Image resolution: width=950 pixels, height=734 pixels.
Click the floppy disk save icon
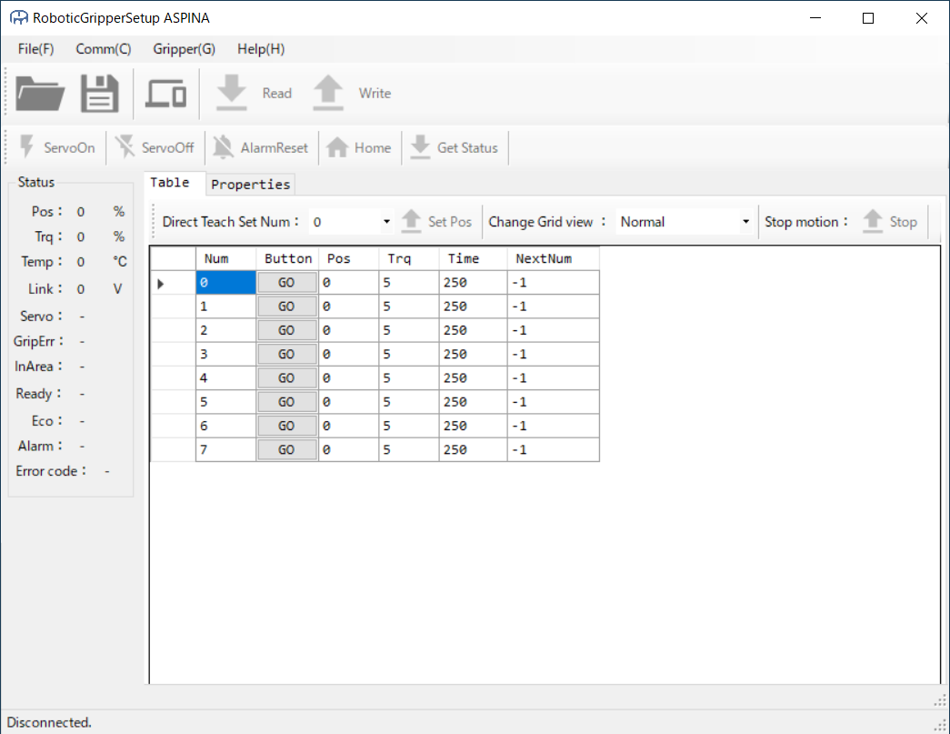point(100,94)
